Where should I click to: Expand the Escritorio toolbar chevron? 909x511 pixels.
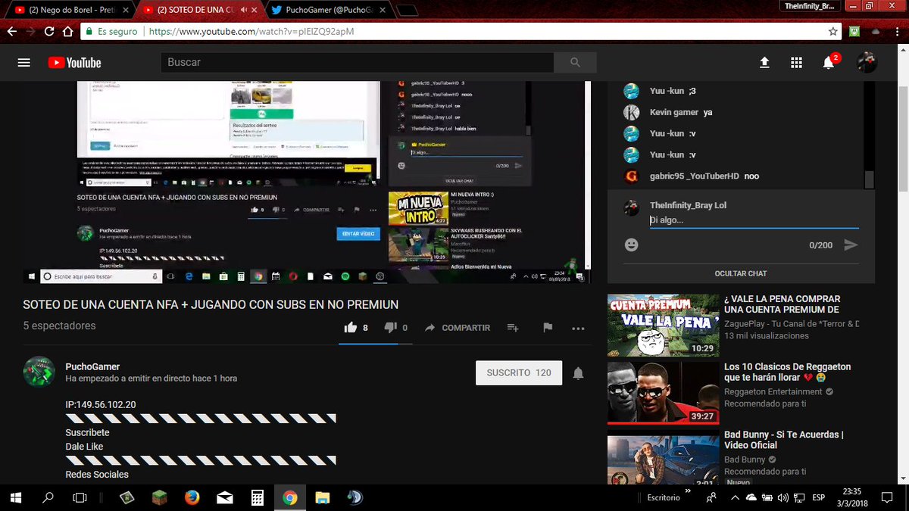pyautogui.click(x=688, y=491)
